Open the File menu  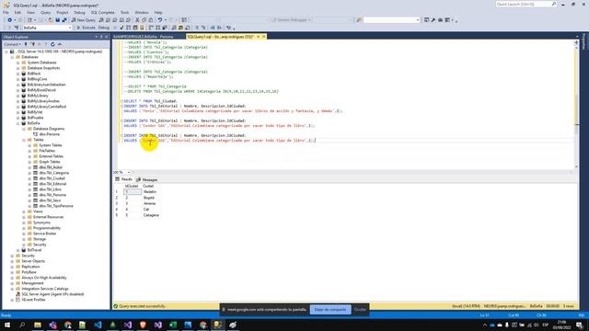pyautogui.click(x=6, y=12)
